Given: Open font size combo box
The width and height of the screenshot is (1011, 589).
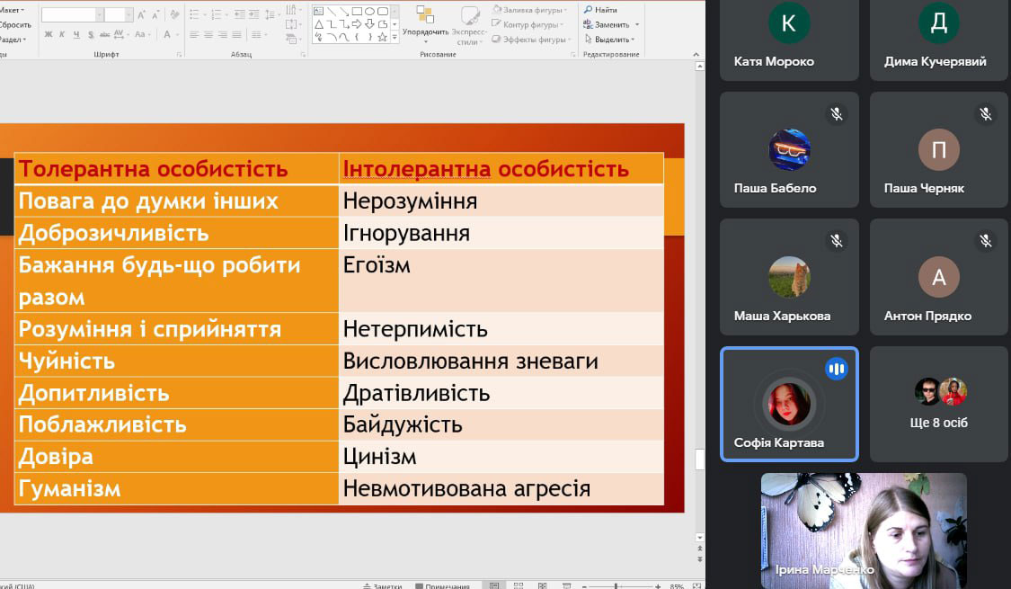Looking at the screenshot, I should [x=118, y=15].
